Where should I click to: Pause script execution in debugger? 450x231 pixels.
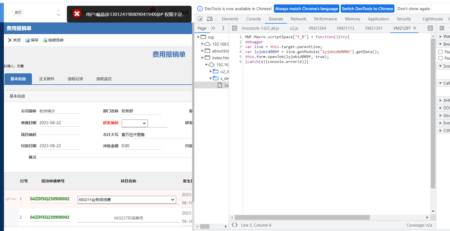[x=442, y=28]
